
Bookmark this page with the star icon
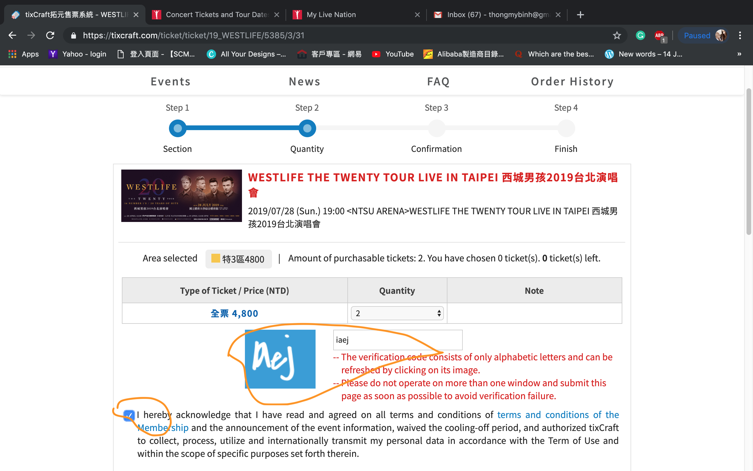[x=617, y=36]
